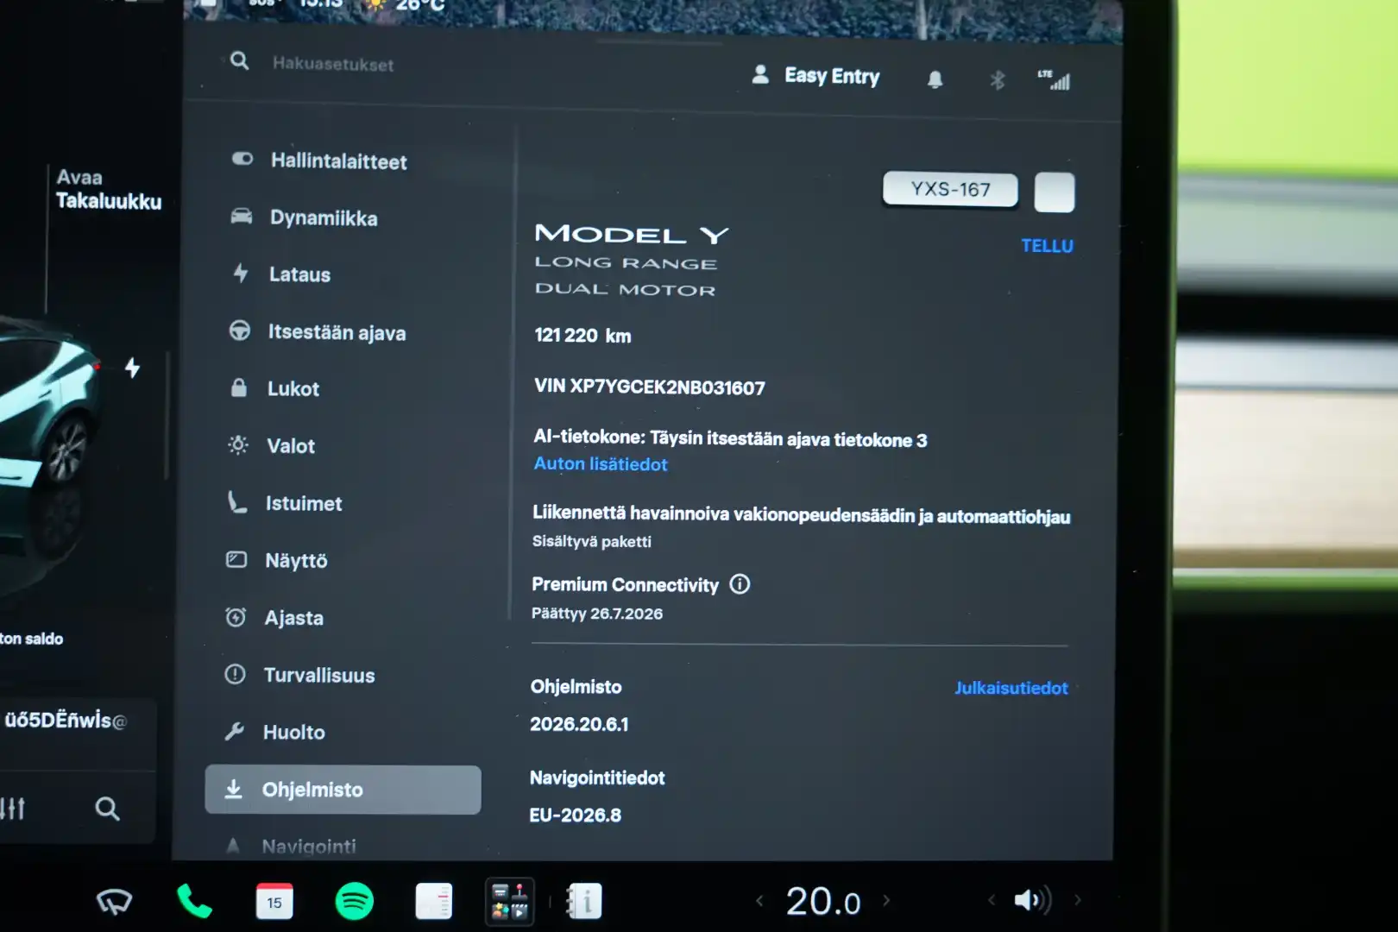Tap the LTE signal strength icon
The image size is (1398, 932).
[x=1054, y=79]
